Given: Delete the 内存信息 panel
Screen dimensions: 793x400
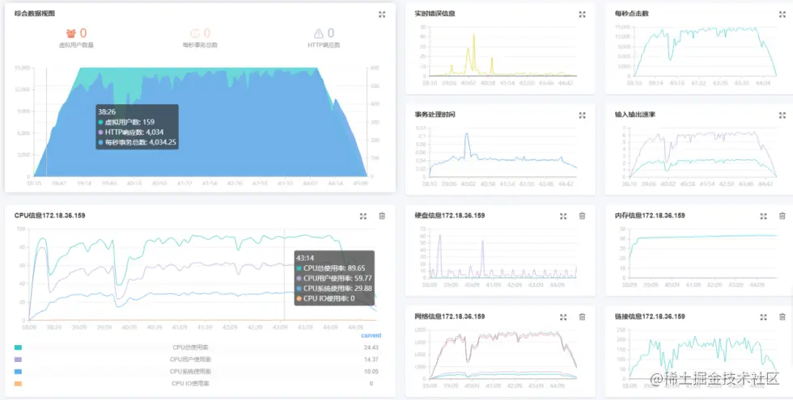Looking at the screenshot, I should (x=782, y=217).
